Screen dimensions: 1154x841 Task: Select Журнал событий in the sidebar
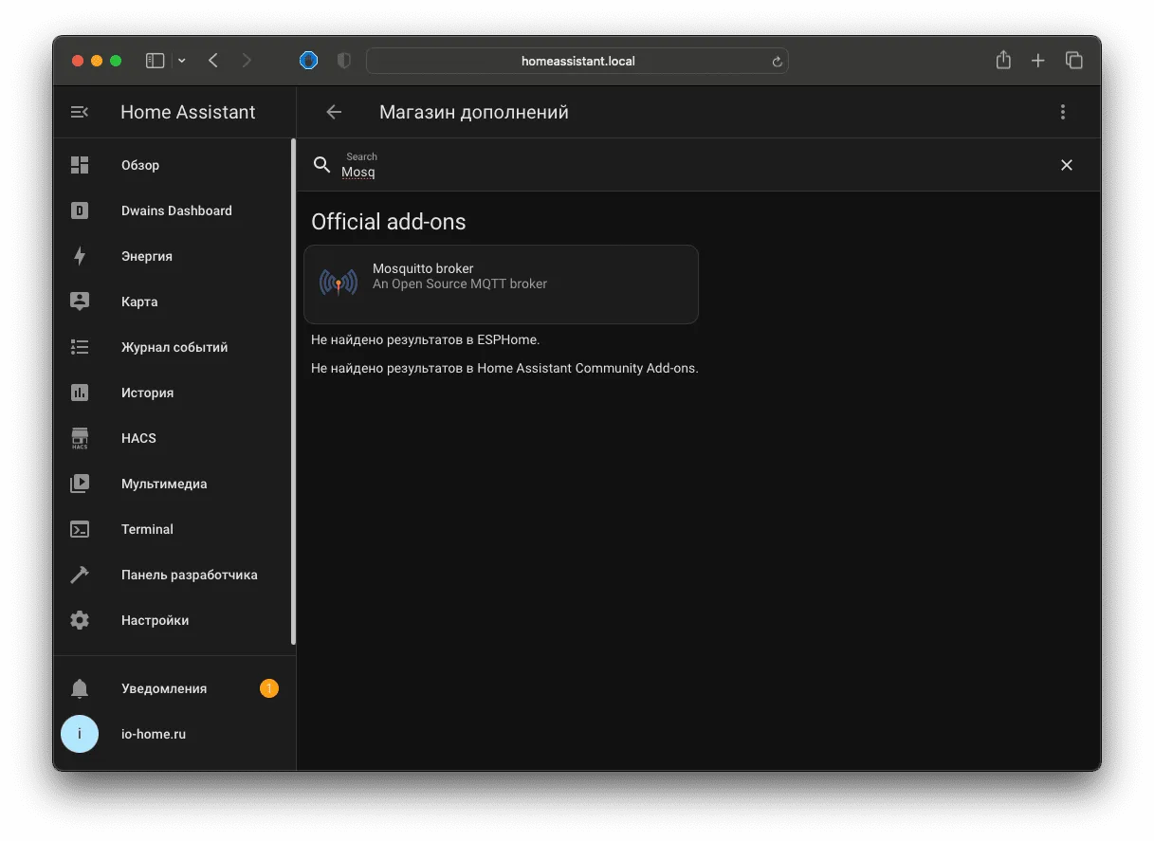coord(173,347)
